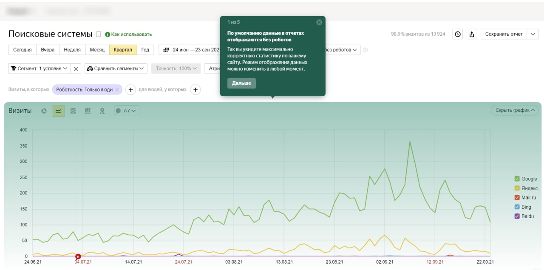Clear the segment with the X button
Viewport: 544px width, 270px height.
(76, 68)
